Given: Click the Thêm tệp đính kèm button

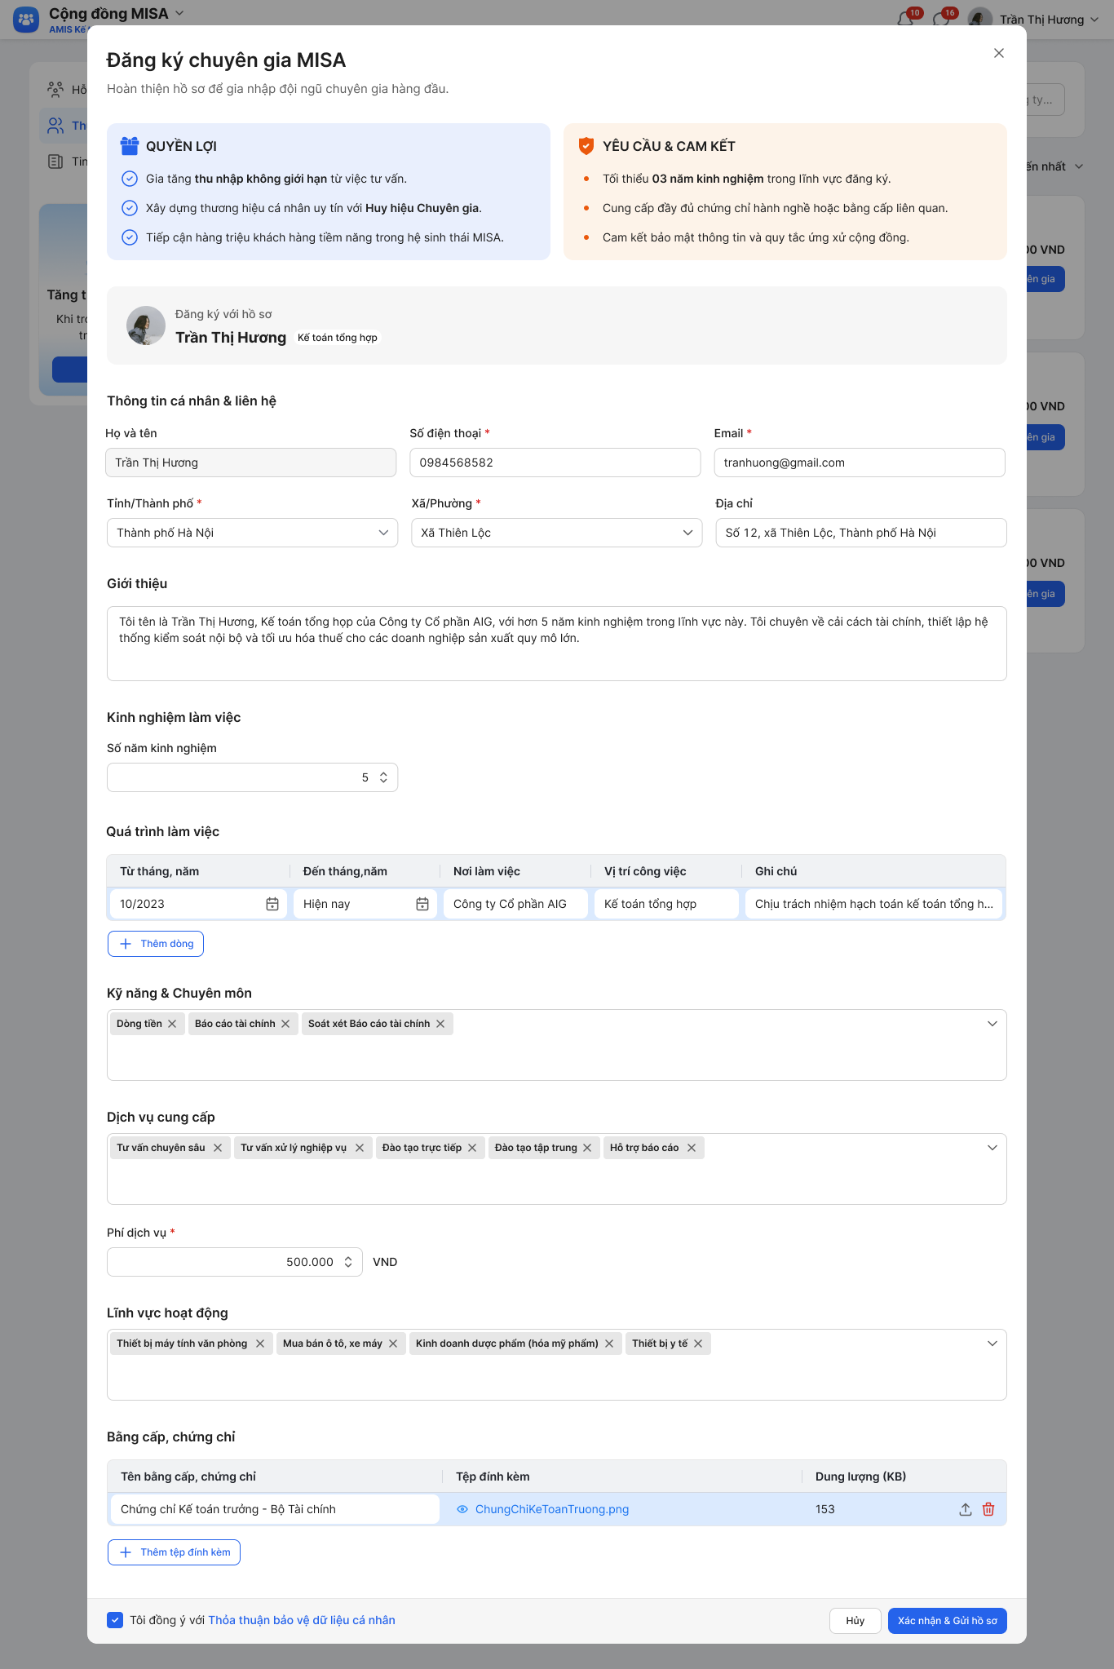Looking at the screenshot, I should (x=174, y=1552).
